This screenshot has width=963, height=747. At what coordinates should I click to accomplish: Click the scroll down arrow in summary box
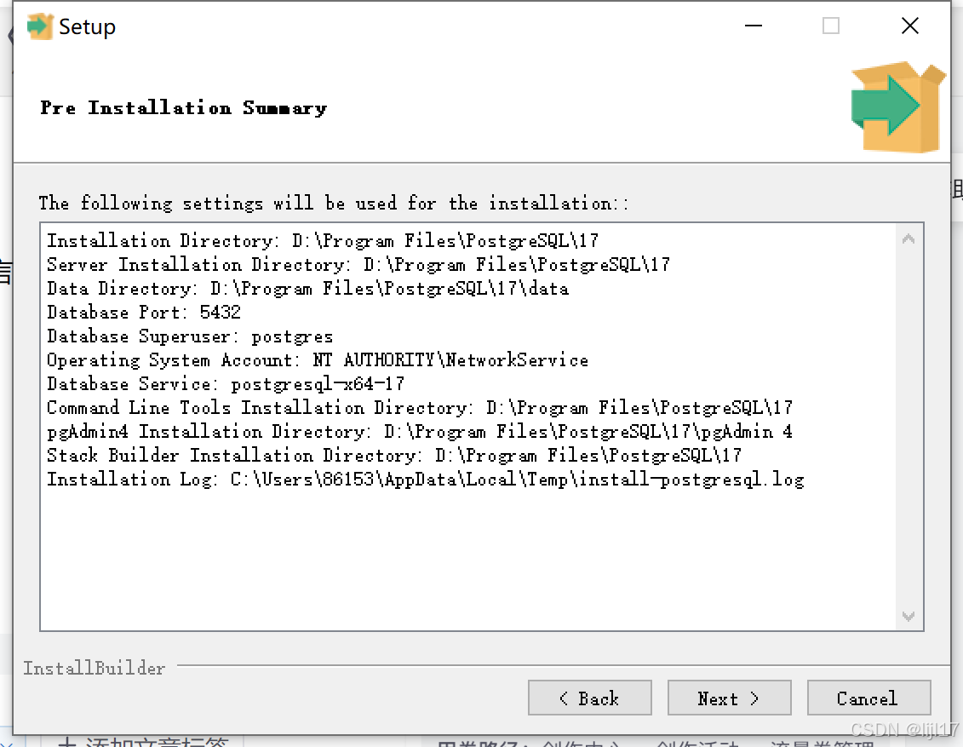click(909, 616)
